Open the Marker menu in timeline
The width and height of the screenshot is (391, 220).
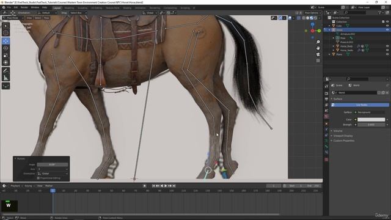49,186
